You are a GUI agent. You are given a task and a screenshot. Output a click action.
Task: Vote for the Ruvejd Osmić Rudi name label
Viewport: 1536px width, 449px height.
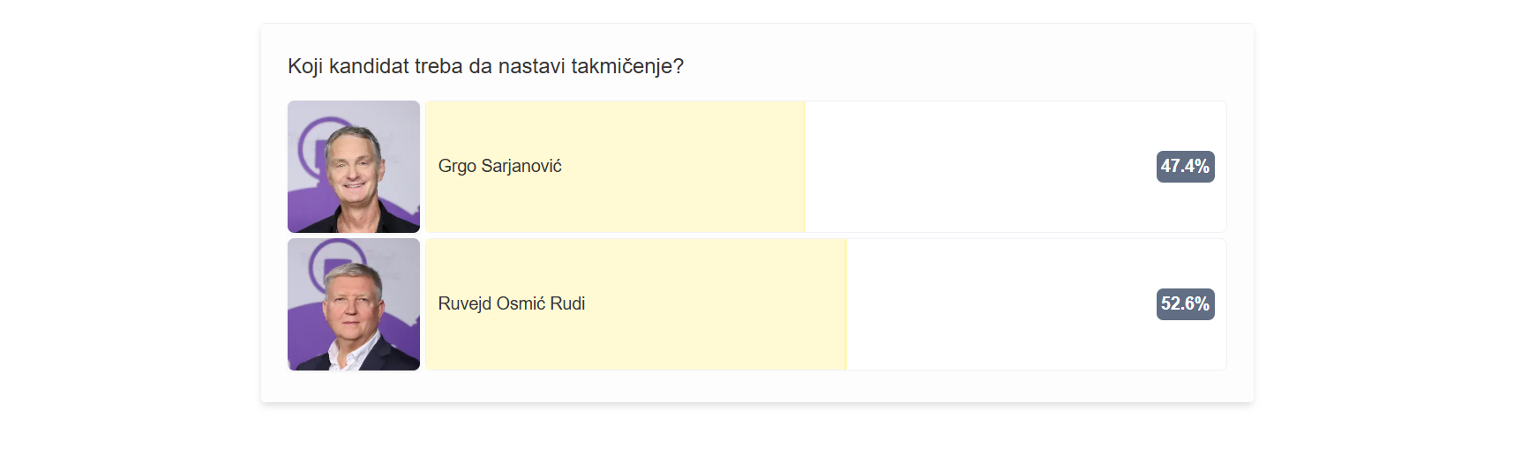(x=511, y=303)
